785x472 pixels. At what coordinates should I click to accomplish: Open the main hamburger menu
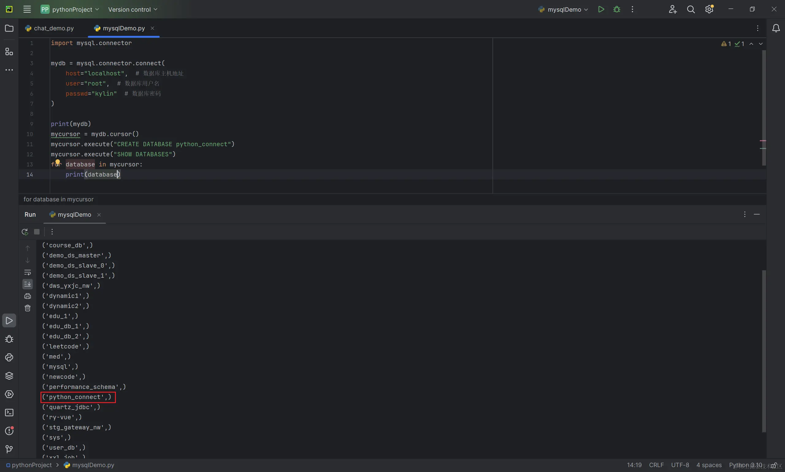tap(27, 9)
